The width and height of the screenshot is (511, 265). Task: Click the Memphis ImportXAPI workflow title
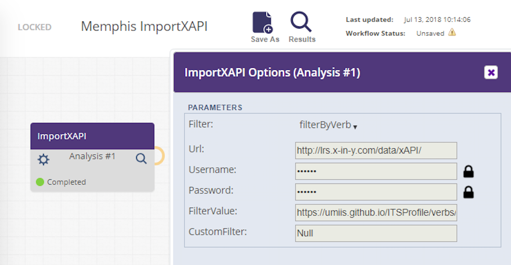pyautogui.click(x=144, y=26)
